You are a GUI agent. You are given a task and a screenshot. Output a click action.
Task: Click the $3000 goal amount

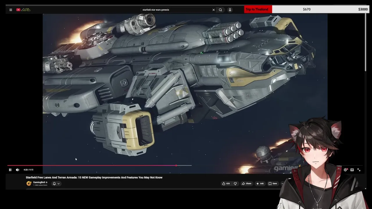[363, 9]
